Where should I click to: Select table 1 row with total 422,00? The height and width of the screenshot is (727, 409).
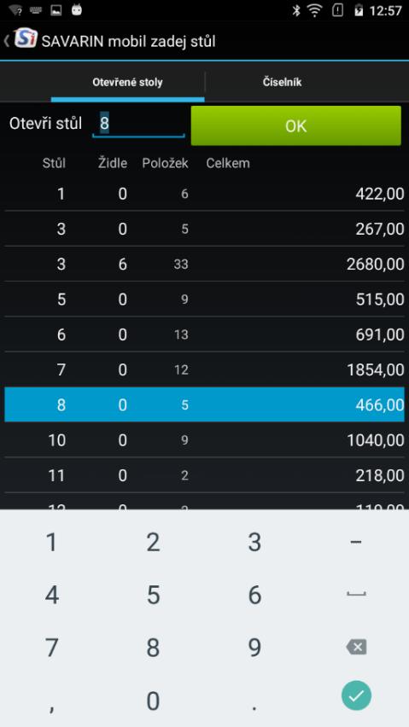point(205,194)
